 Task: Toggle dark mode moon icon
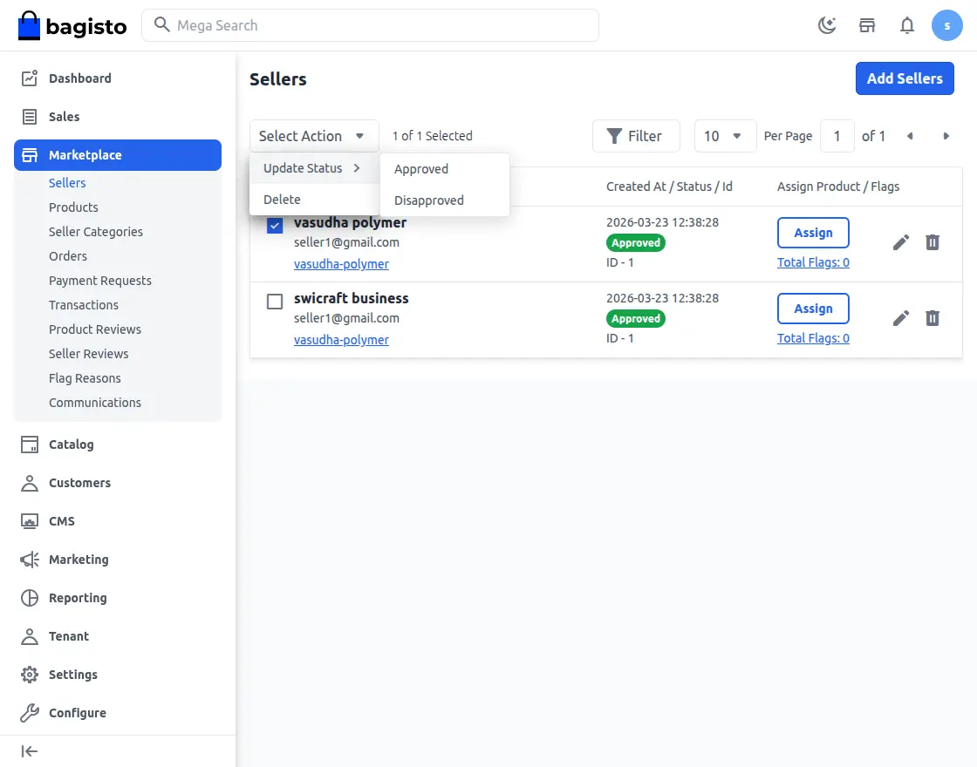(x=827, y=25)
